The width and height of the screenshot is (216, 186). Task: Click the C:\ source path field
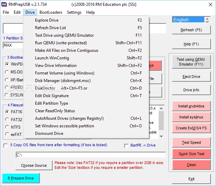coord(91,155)
